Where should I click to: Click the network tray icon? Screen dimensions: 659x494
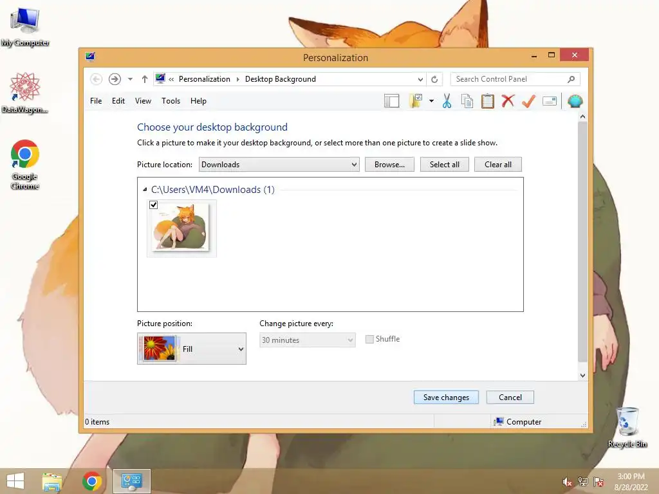(583, 482)
